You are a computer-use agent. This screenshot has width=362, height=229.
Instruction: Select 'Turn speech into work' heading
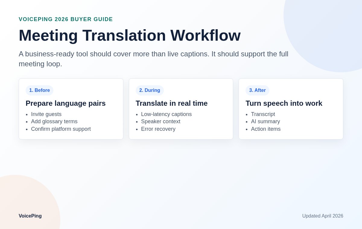coord(284,103)
